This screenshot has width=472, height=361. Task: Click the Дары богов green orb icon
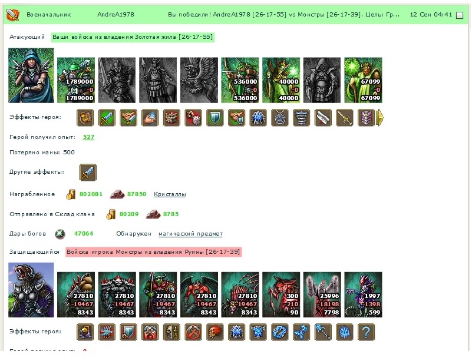(x=60, y=234)
